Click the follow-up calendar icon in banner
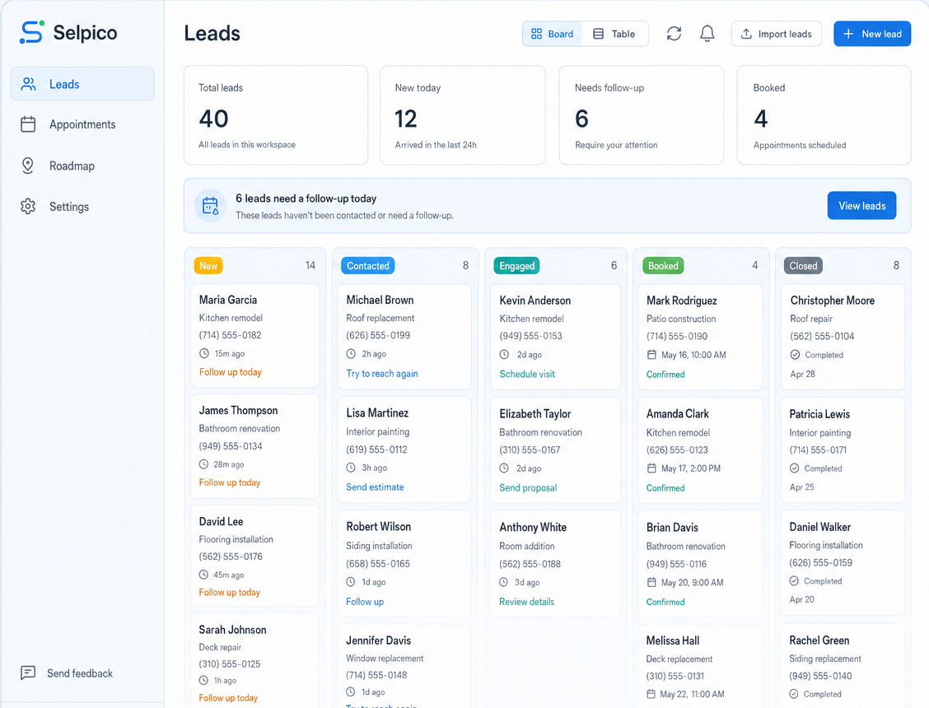The width and height of the screenshot is (929, 708). 210,206
